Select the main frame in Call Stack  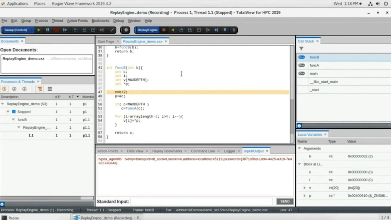click(344, 73)
